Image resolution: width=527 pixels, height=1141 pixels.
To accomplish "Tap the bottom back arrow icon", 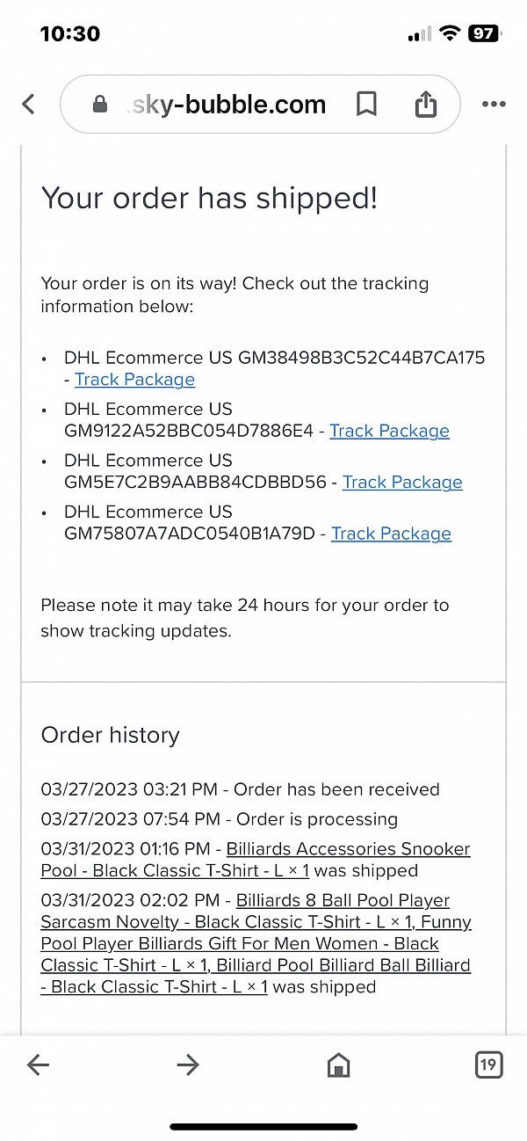I will (38, 1065).
